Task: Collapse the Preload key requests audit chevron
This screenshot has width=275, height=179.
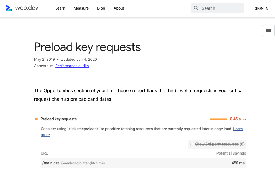Action: click(x=245, y=119)
